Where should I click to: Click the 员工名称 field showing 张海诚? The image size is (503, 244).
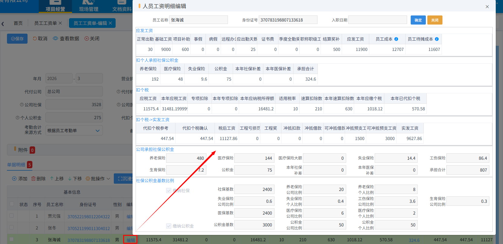click(199, 20)
